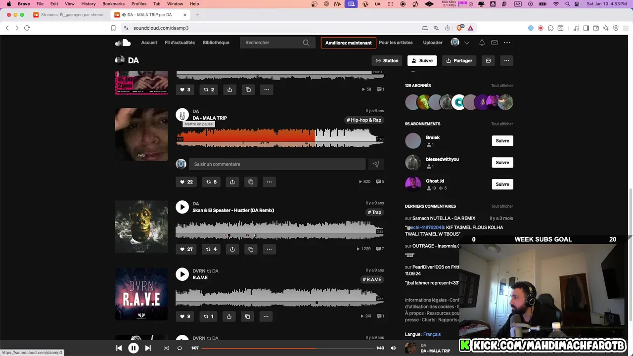Open Bibliothèque tab

(x=216, y=43)
